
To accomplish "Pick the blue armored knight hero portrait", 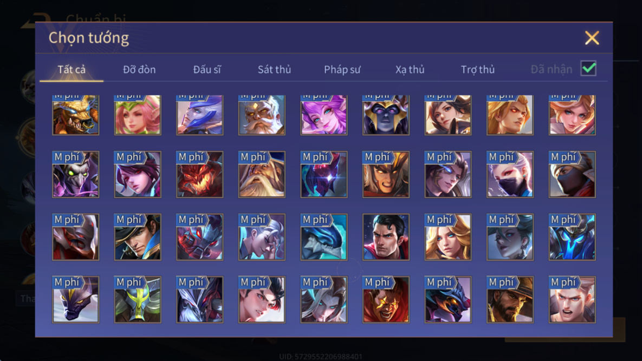I will tap(572, 237).
